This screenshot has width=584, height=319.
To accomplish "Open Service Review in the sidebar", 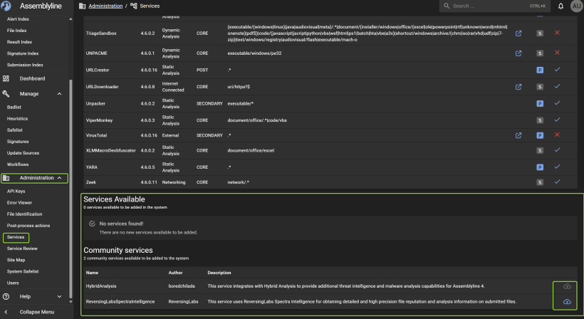I will coord(22,249).
